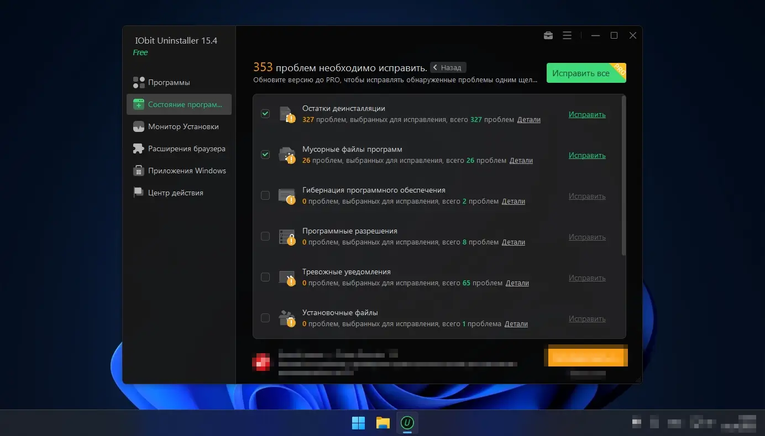Click Исправить for Установочные файлы
765x436 pixels.
587,319
